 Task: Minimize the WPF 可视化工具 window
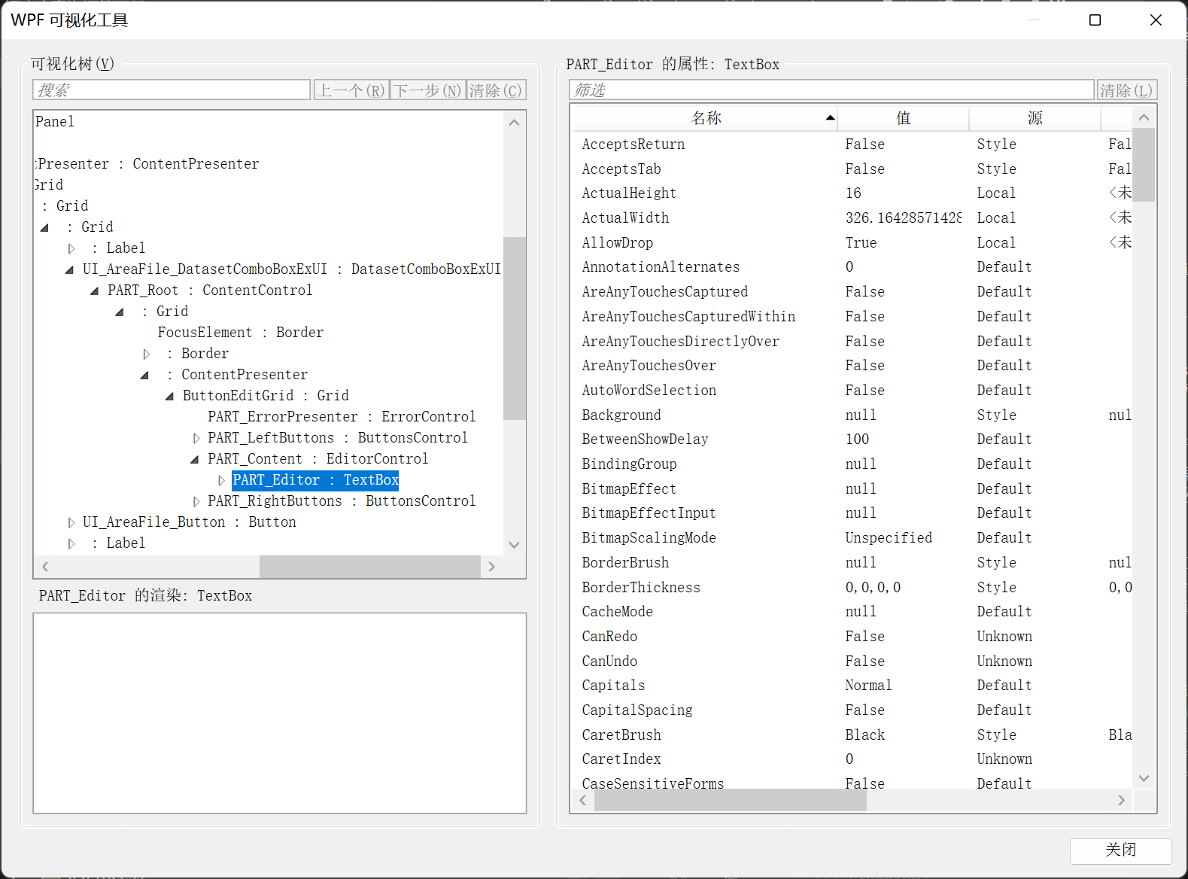pos(1035,20)
